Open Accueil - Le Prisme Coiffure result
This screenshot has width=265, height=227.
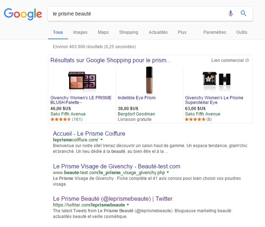click(x=89, y=133)
